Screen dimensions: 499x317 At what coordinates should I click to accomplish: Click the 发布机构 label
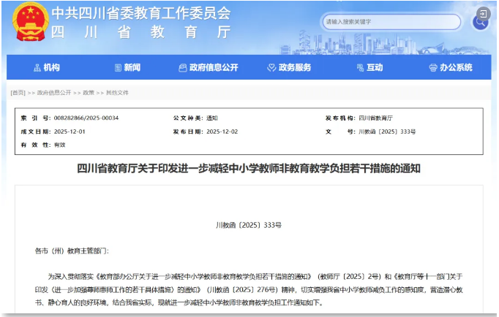(341, 118)
